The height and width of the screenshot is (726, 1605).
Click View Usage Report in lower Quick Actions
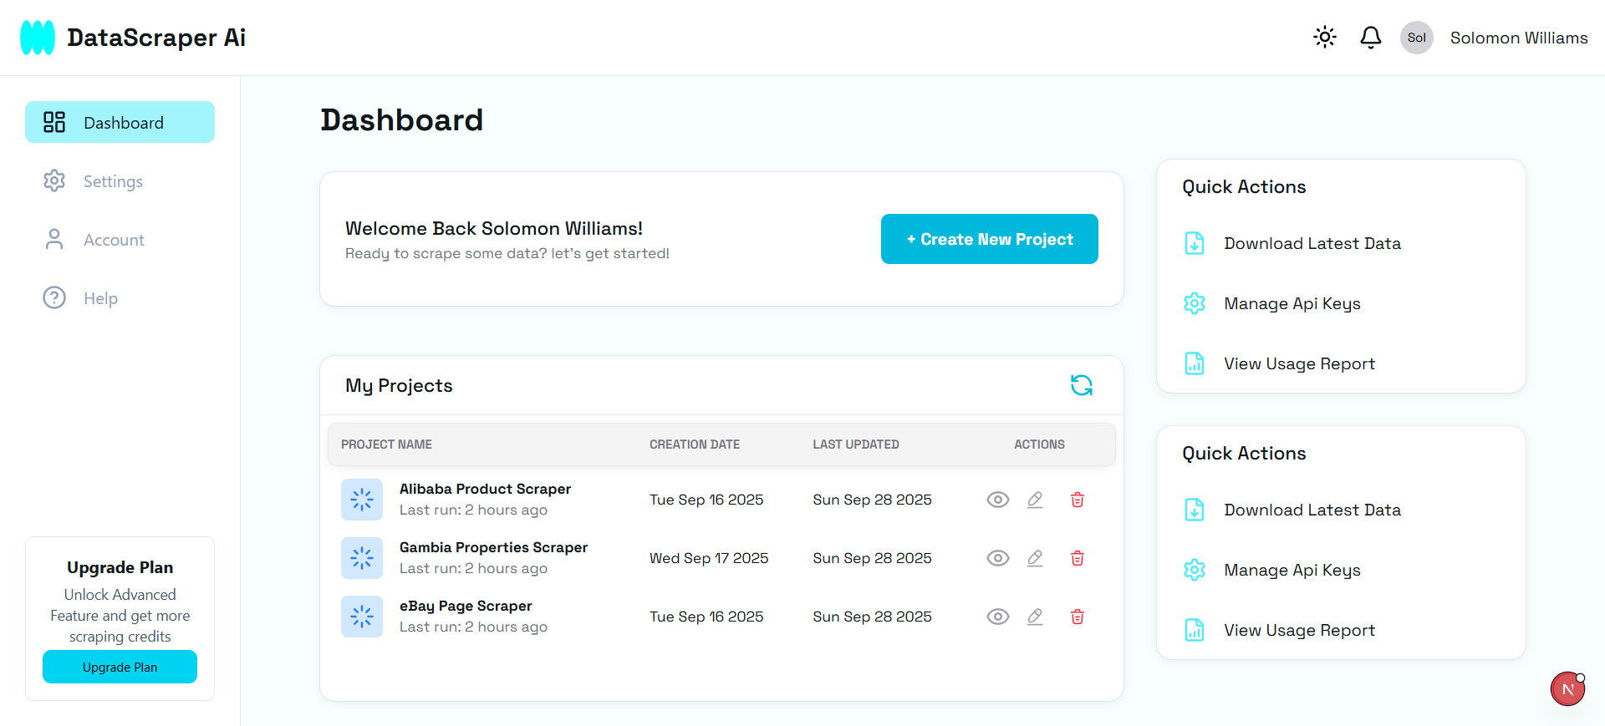tap(1299, 630)
